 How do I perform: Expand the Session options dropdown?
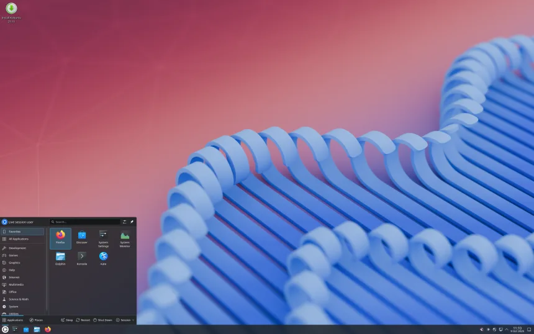click(x=125, y=320)
